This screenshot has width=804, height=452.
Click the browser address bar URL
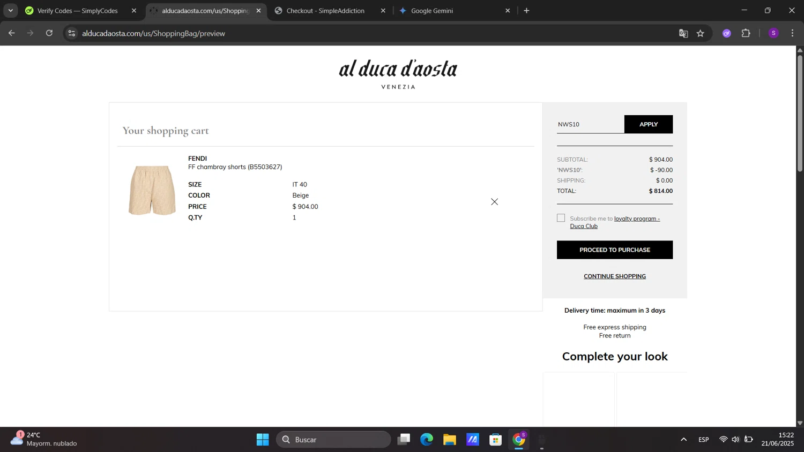tap(153, 33)
